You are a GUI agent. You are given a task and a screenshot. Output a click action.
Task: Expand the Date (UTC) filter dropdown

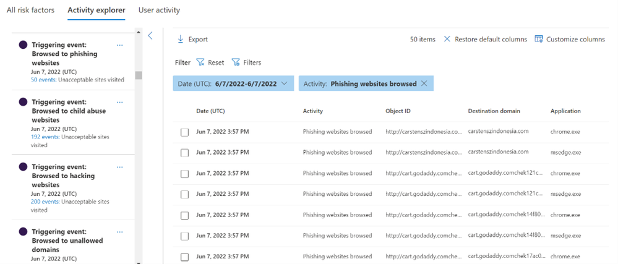[x=284, y=83]
